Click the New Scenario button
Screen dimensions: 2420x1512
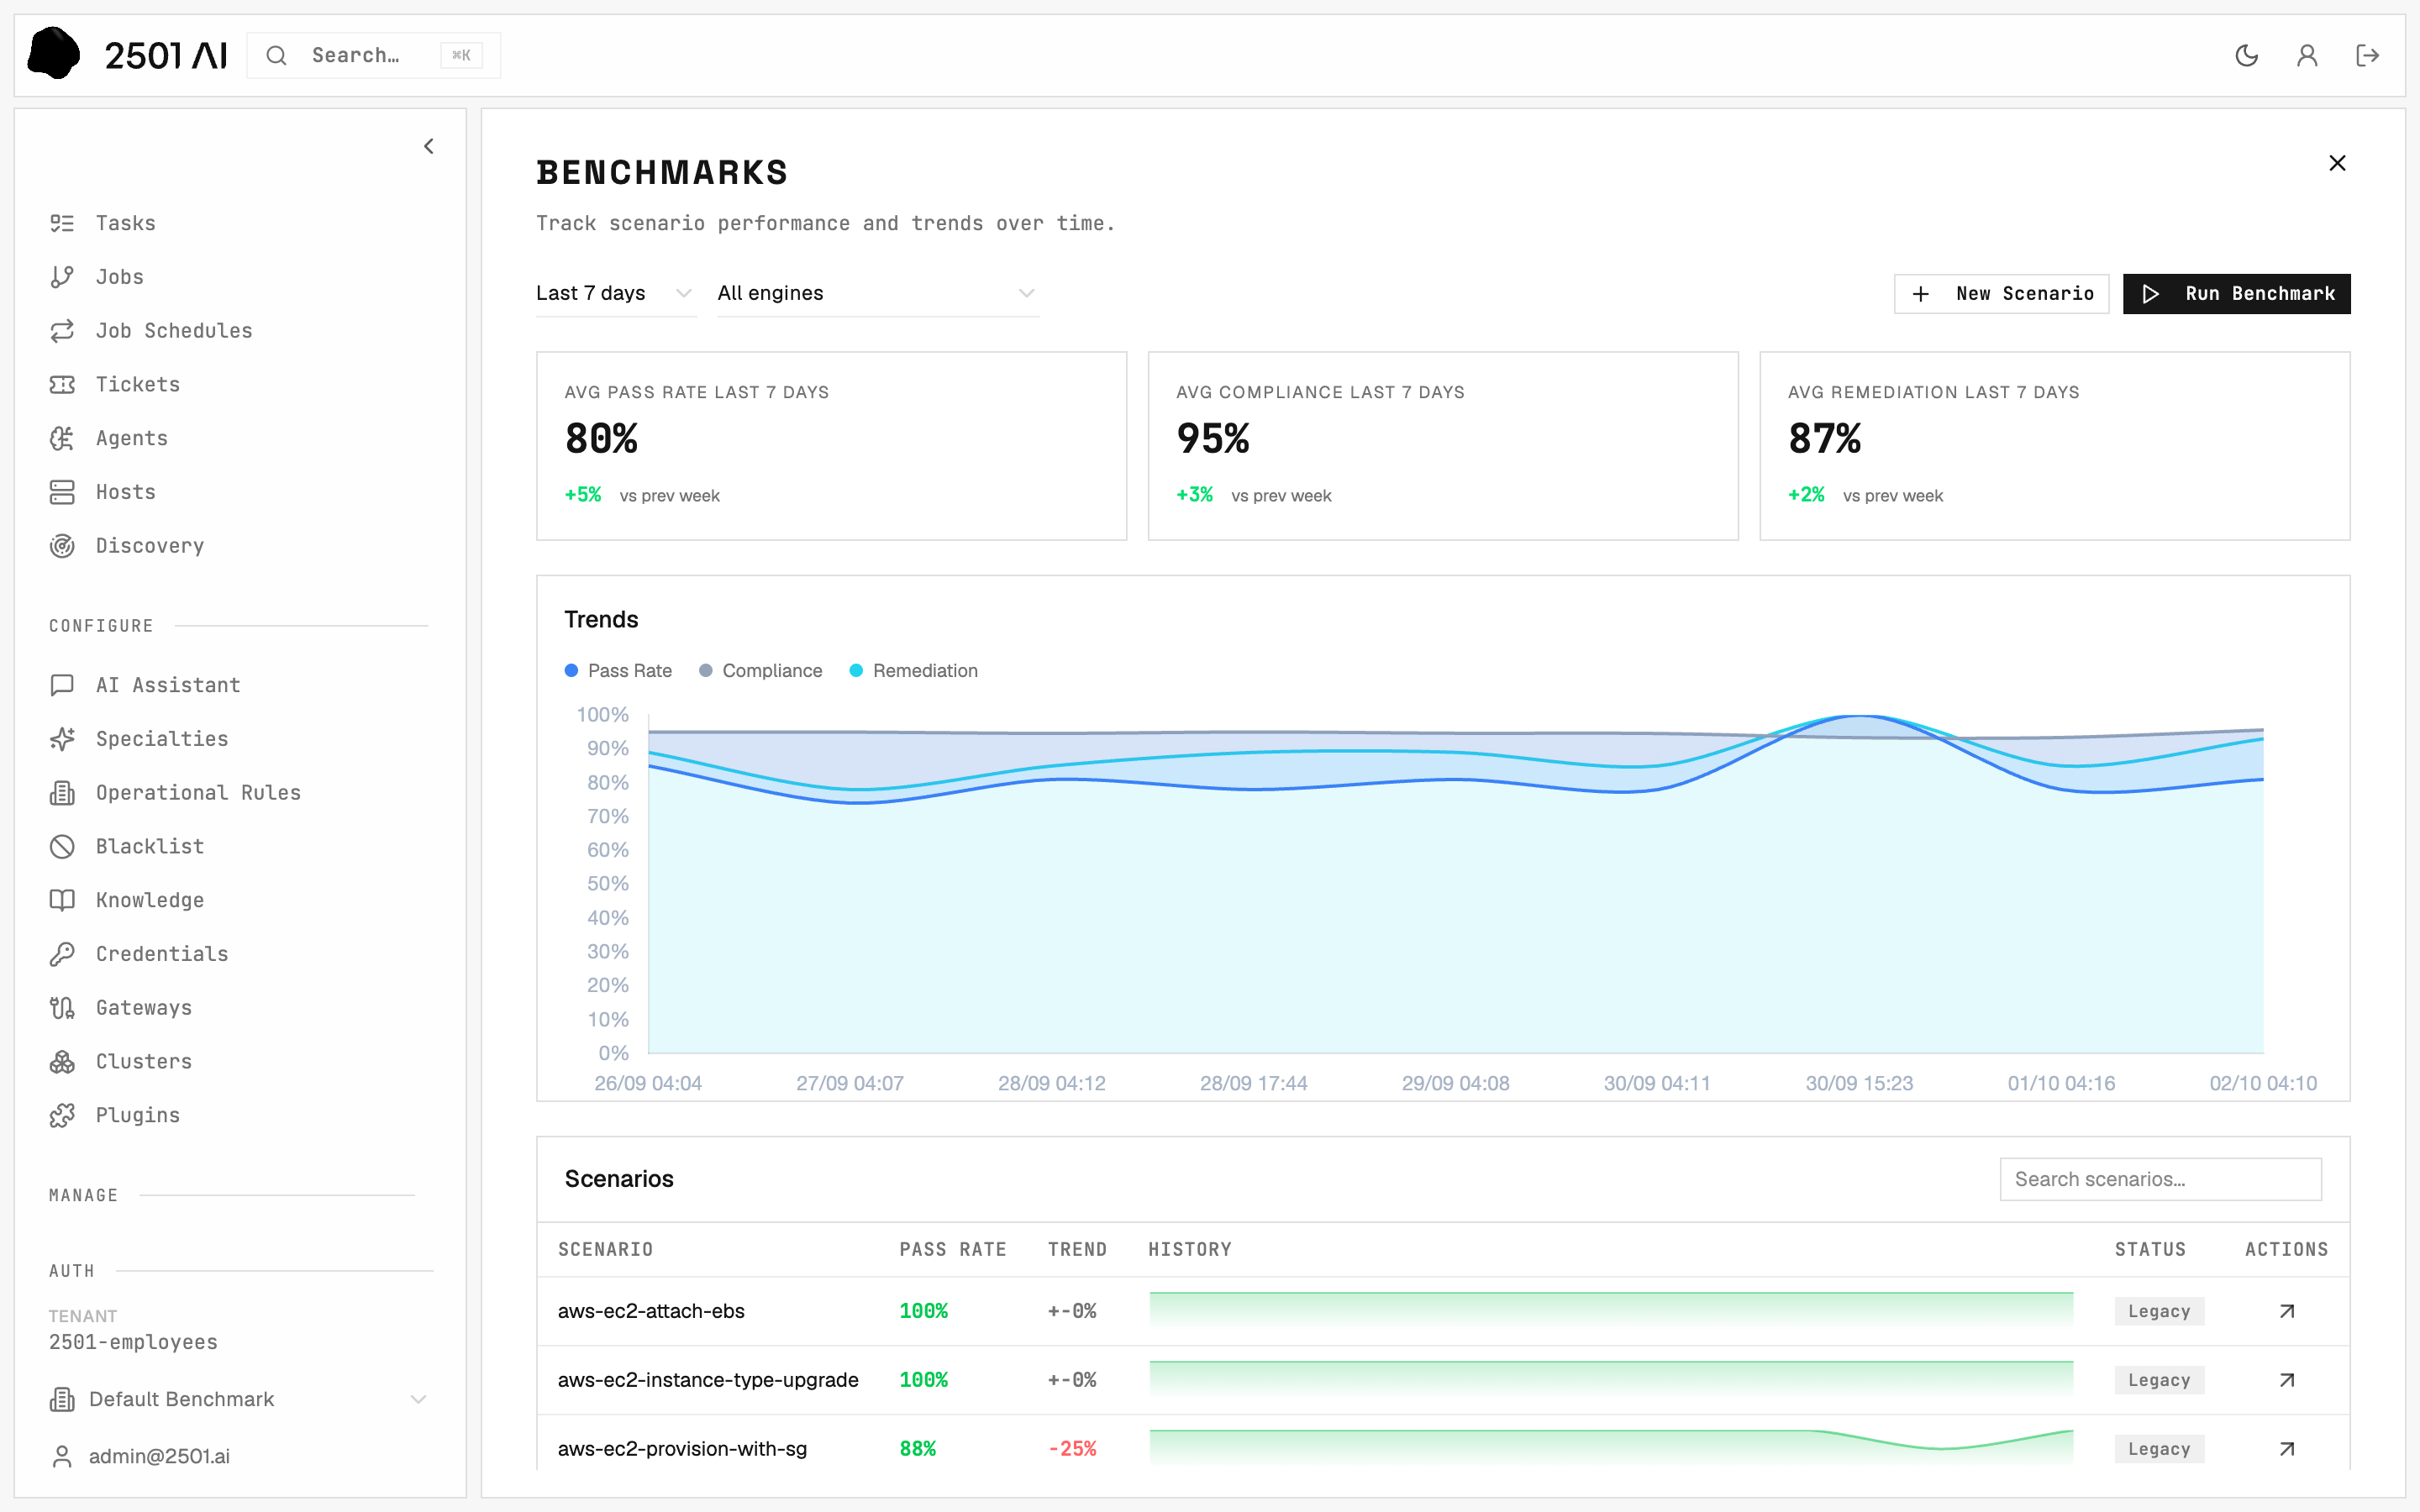[2001, 294]
